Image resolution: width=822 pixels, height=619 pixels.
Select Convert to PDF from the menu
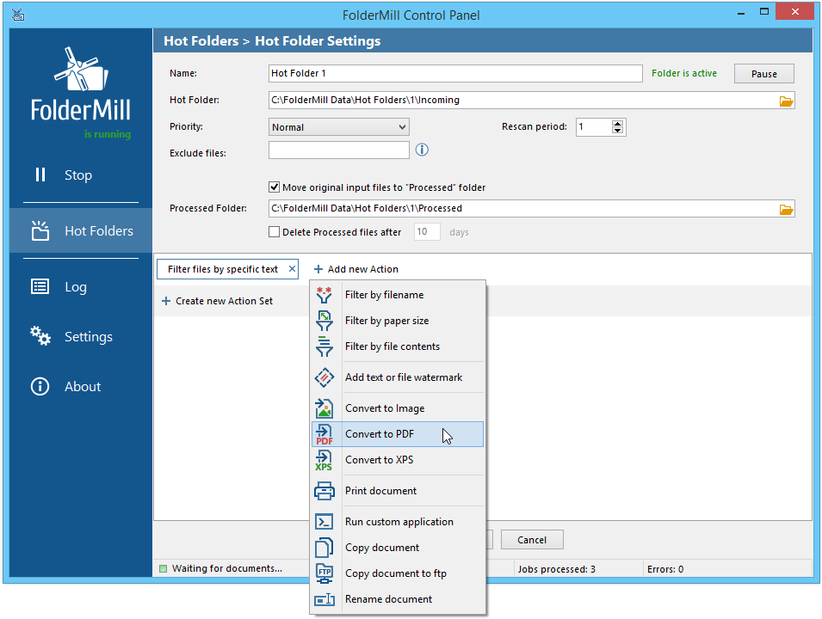380,434
